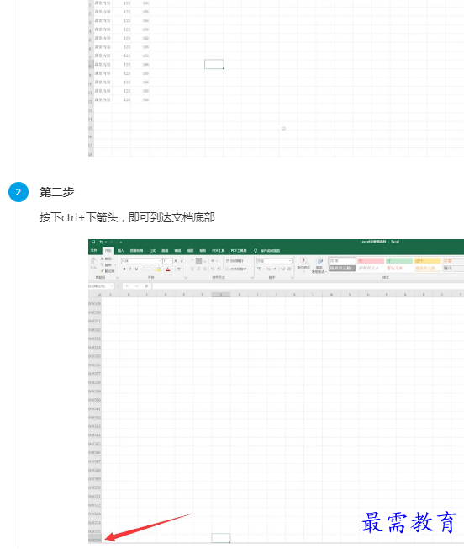Click the Decrease Decimal icon
The height and width of the screenshot is (549, 464).
pyautogui.click(x=289, y=269)
